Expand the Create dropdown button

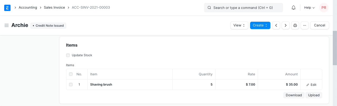pos(260,25)
